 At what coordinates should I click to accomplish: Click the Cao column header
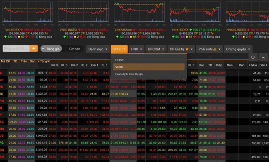(x=202, y=65)
